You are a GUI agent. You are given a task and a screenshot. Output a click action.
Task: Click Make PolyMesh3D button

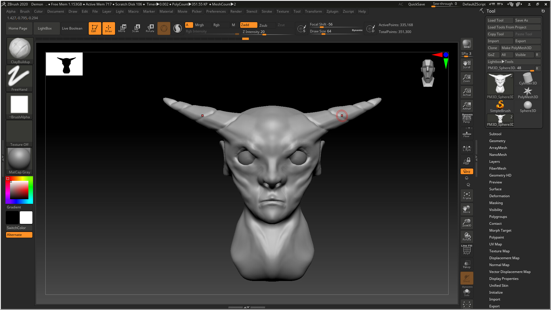coord(521,48)
